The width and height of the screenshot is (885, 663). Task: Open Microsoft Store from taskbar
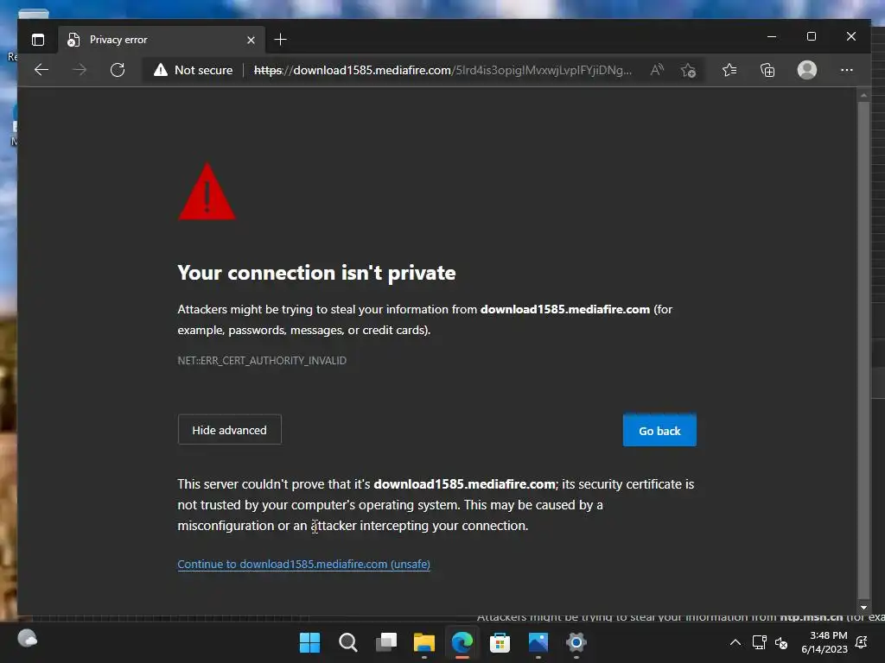[x=500, y=642]
